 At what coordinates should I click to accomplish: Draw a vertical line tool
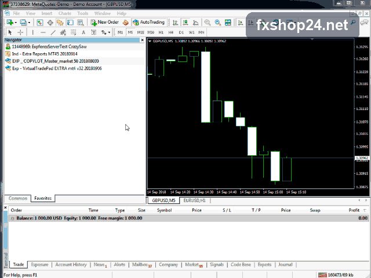click(x=32, y=32)
